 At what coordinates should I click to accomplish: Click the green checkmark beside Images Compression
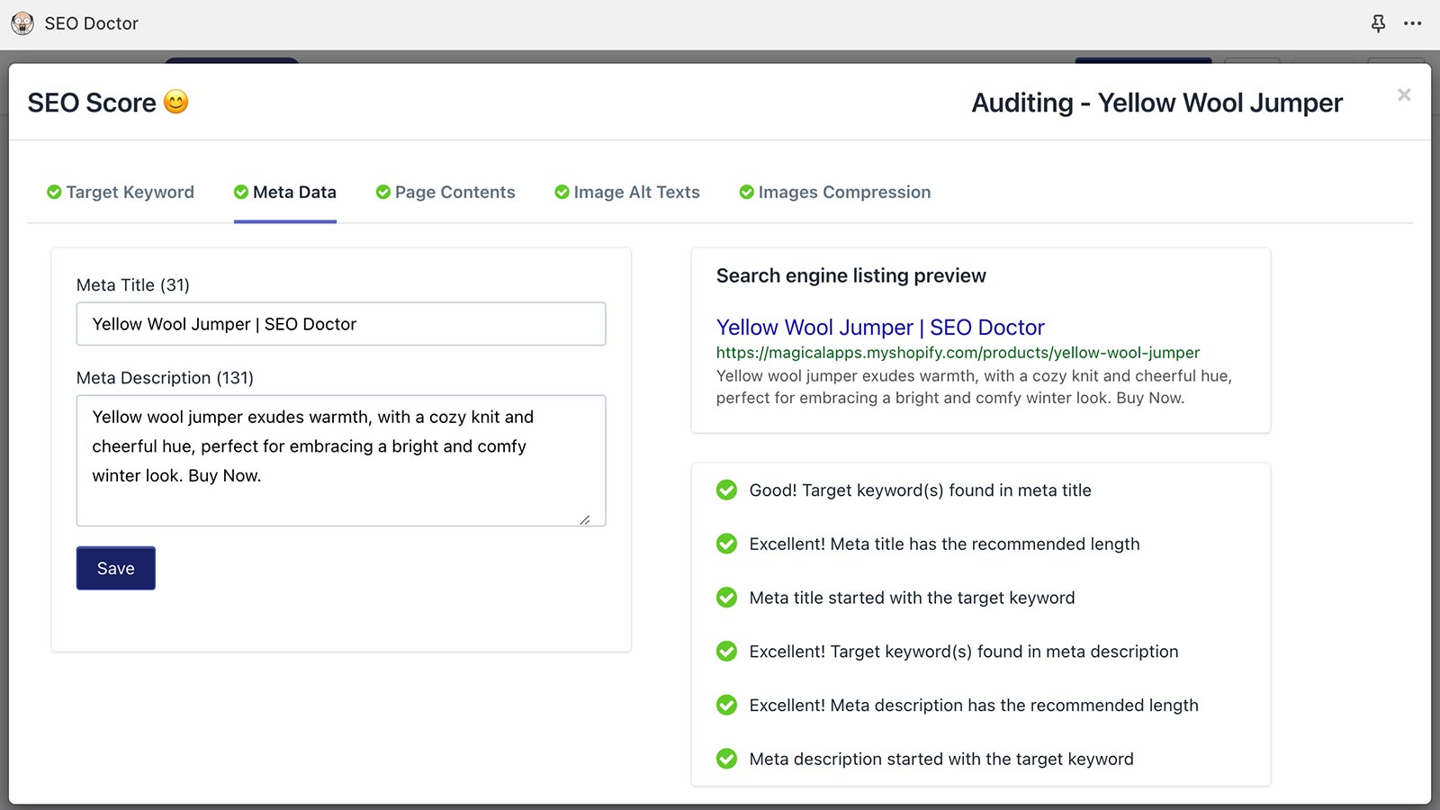pyautogui.click(x=746, y=191)
